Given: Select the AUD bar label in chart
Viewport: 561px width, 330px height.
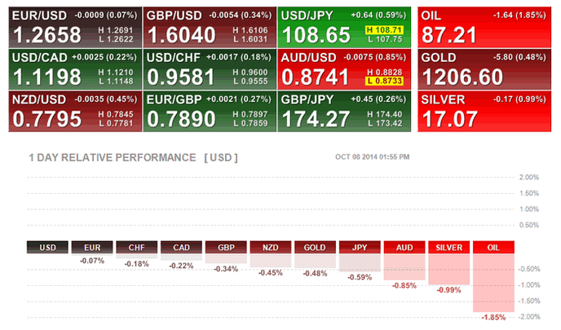Looking at the screenshot, I should pyautogui.click(x=404, y=247).
